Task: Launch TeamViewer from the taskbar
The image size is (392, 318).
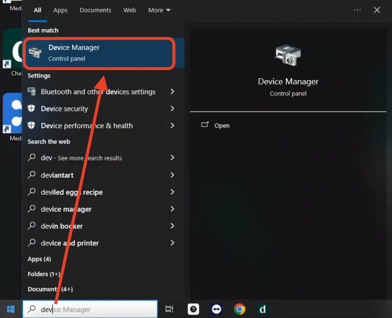Action: click(x=216, y=309)
